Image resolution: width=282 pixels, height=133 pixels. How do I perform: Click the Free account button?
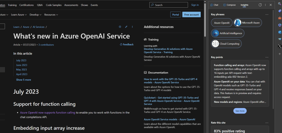pos(191,15)
